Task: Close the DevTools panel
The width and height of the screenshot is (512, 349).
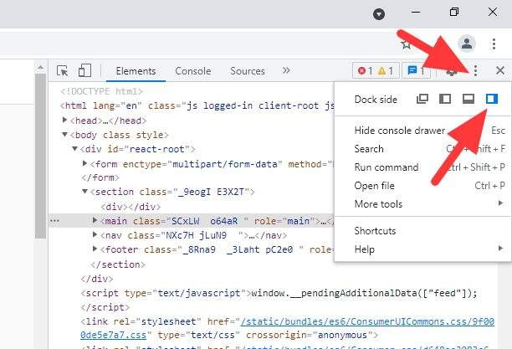Action: pos(500,70)
